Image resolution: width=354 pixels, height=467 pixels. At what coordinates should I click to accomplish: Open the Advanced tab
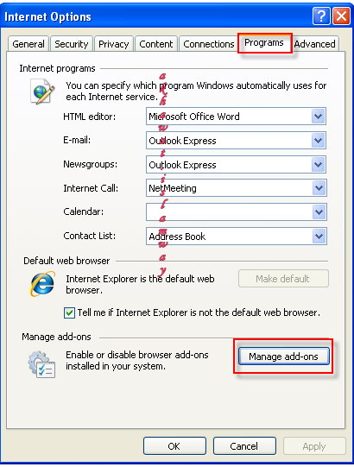pyautogui.click(x=315, y=44)
